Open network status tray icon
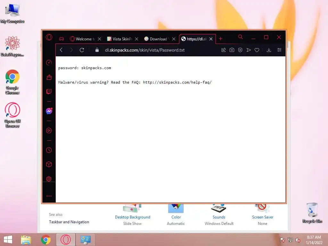The width and height of the screenshot is (328, 246). 290,240
